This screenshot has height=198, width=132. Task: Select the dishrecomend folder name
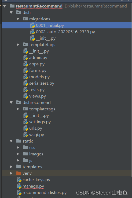click(x=36, y=102)
